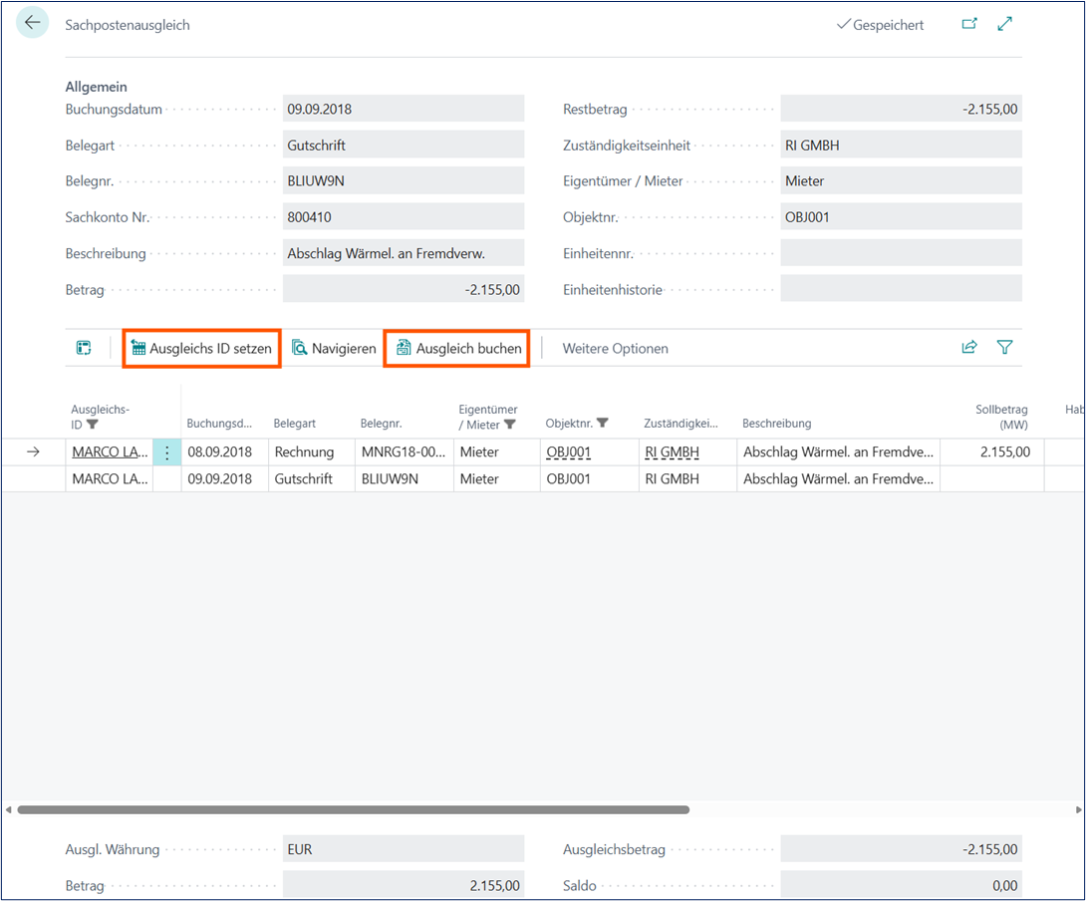Expand page to full screen icon
1086x901 pixels.
1004,24
